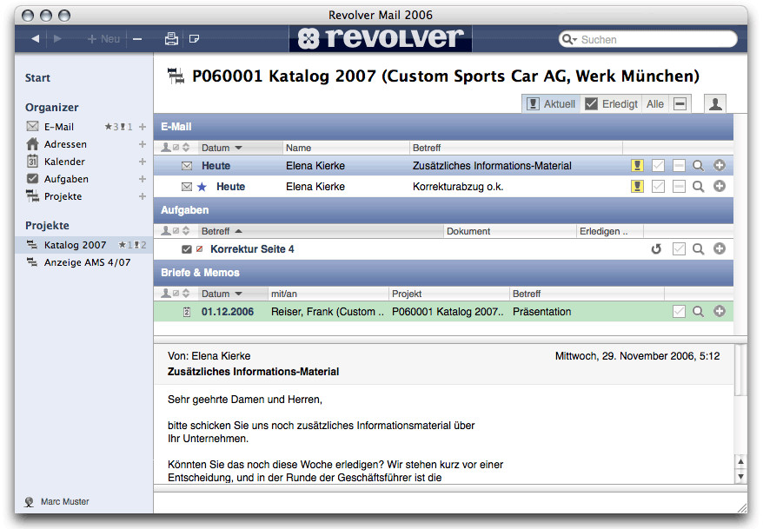This screenshot has height=529, width=763.
Task: Click the person icon button
Action: pyautogui.click(x=715, y=104)
